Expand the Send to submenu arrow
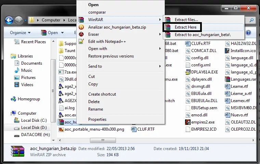260x164 pixels. point(160,66)
